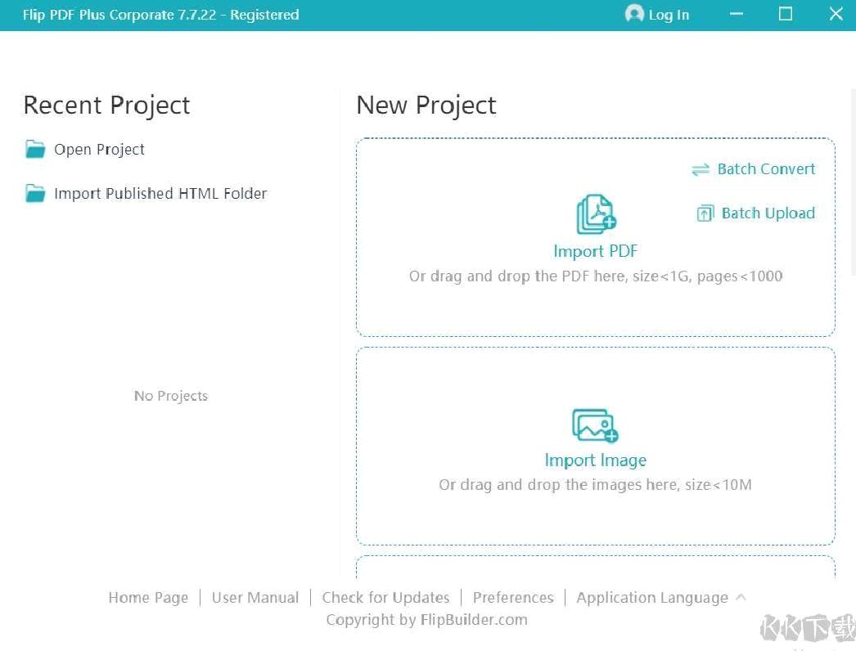Image resolution: width=856 pixels, height=651 pixels.
Task: Choose Import Published HTML Folder text
Action: [160, 194]
